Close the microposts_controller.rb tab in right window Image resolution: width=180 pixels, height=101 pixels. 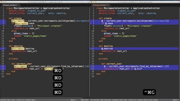pos(108,5)
